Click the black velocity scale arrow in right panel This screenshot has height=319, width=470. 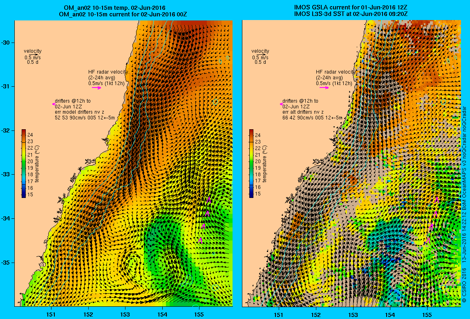[261, 55]
